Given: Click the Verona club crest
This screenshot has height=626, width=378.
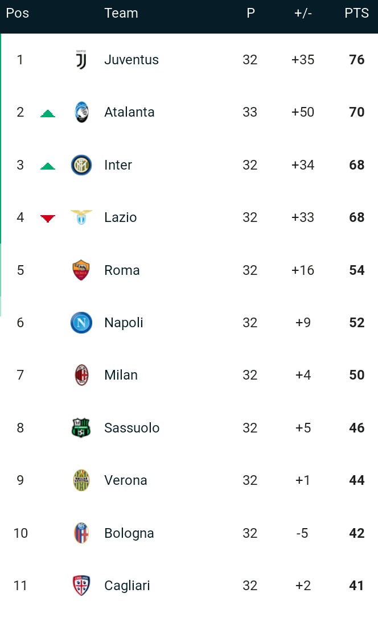Looking at the screenshot, I should (81, 480).
